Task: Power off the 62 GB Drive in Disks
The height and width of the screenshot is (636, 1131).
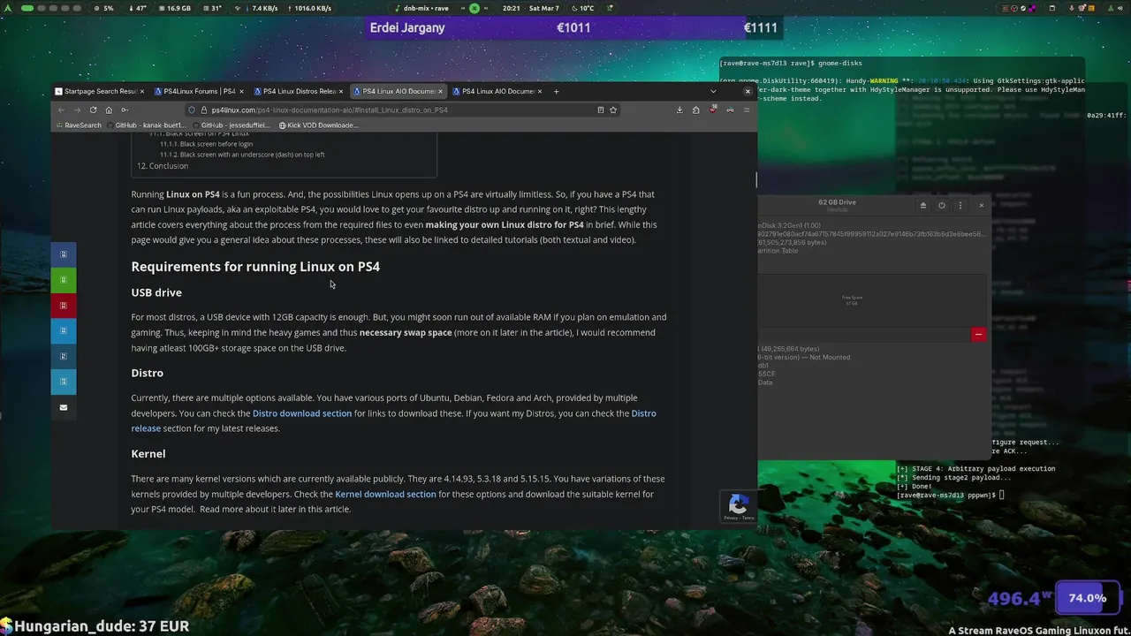Action: (942, 205)
